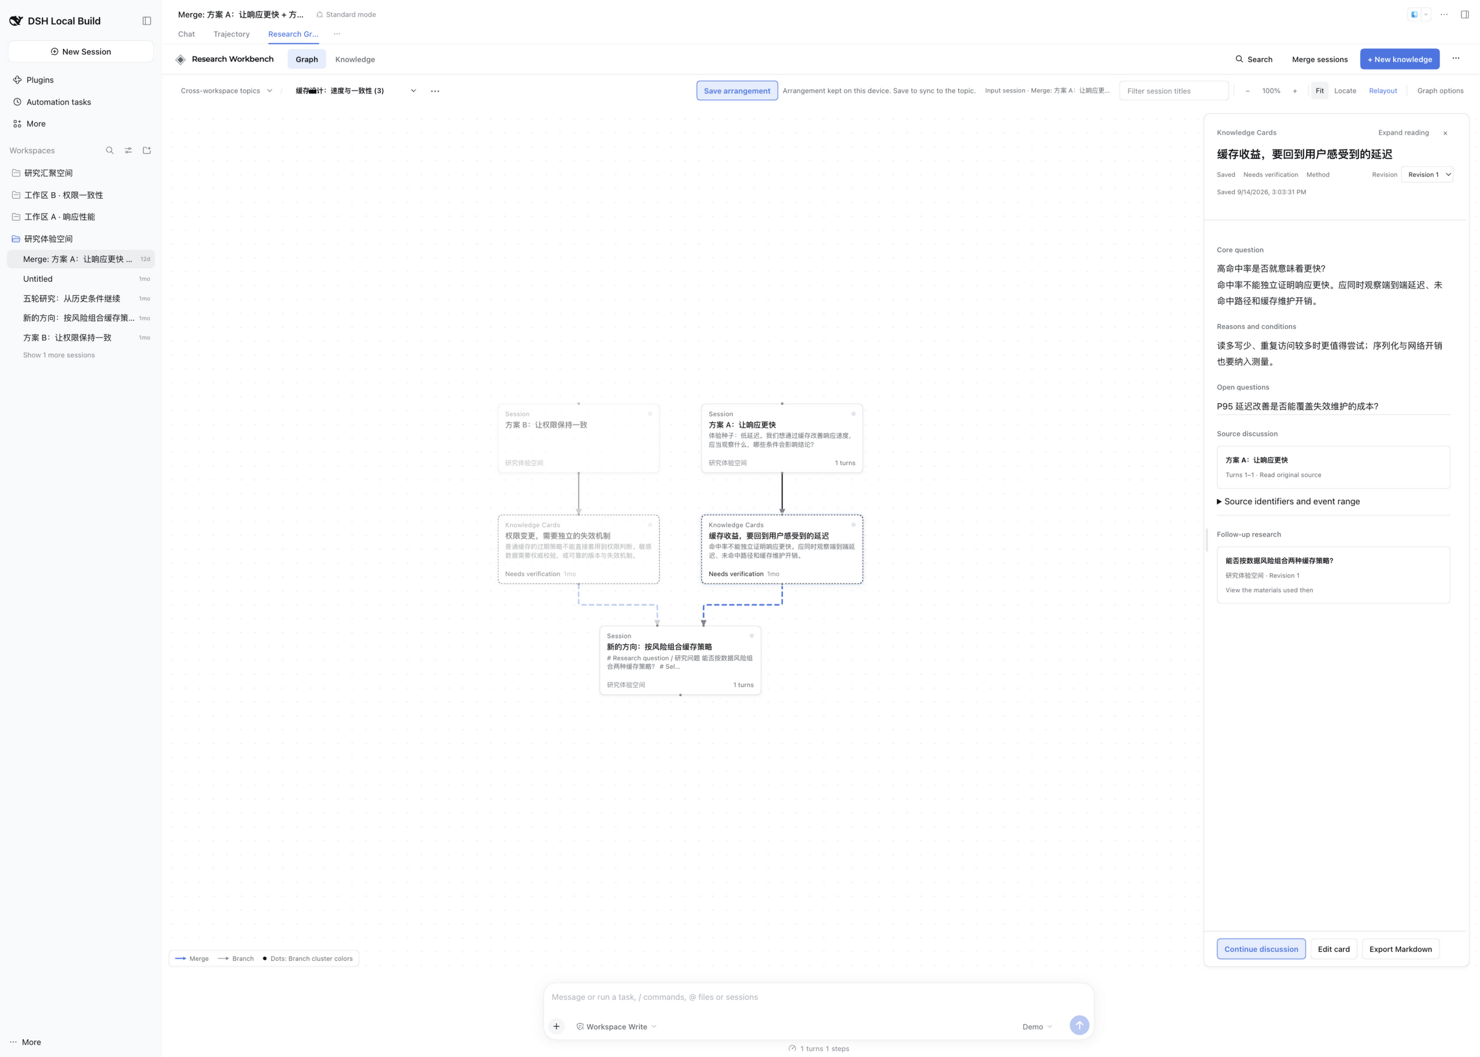Expand Cross-workspace topics dropdown
The height and width of the screenshot is (1057, 1480).
pos(227,91)
